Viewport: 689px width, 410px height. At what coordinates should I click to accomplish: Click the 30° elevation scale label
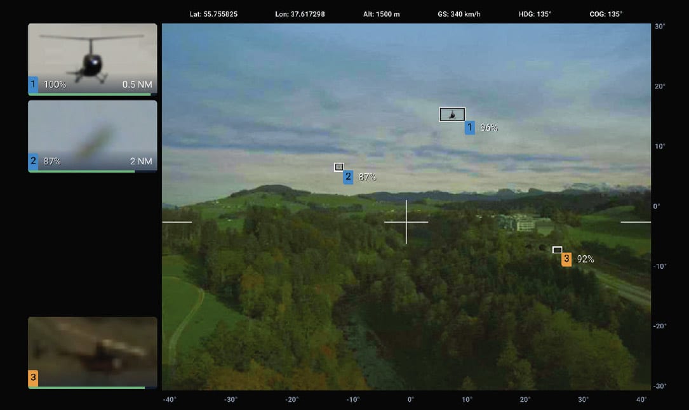(x=660, y=26)
